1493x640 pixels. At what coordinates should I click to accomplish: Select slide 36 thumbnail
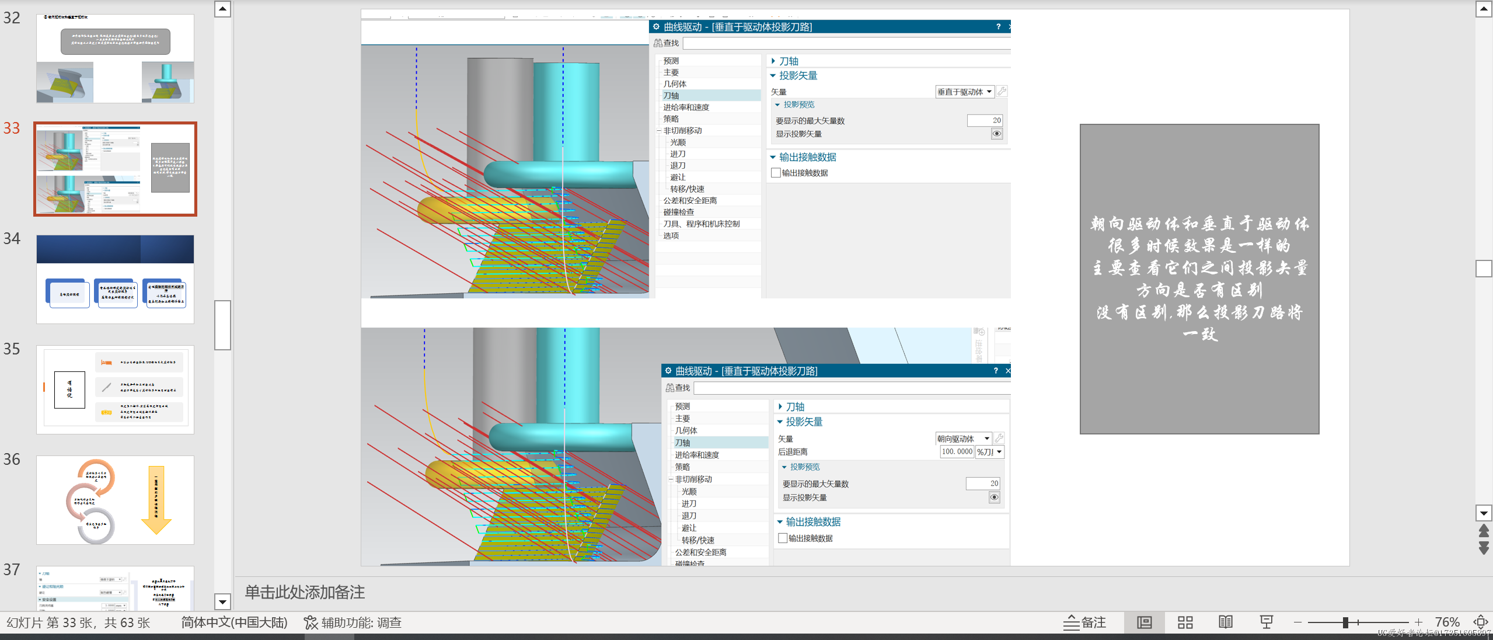click(x=115, y=500)
